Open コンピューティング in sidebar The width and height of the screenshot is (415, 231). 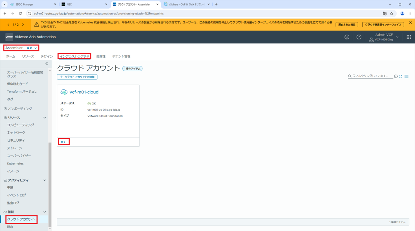(21, 125)
